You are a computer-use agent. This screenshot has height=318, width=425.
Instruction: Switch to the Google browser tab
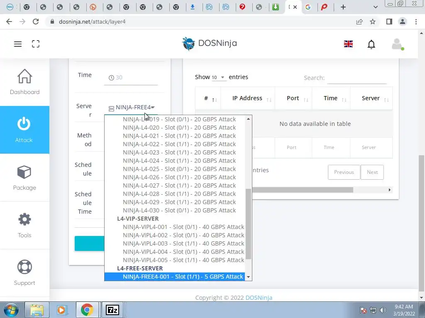[x=308, y=7]
